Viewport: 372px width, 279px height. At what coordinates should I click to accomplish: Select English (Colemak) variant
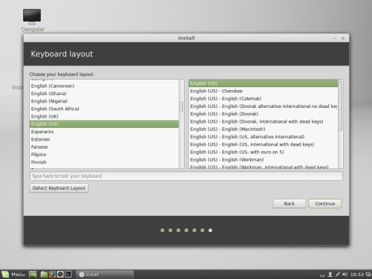click(263, 99)
